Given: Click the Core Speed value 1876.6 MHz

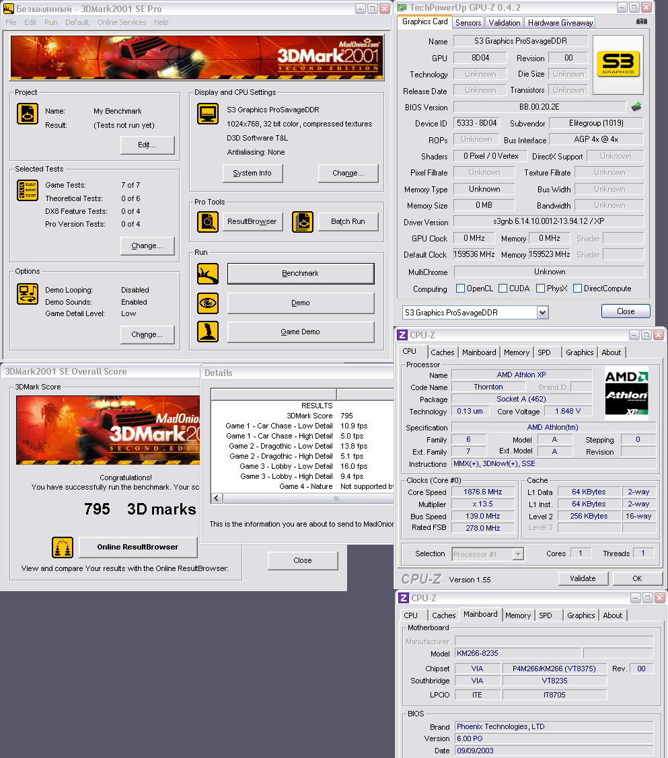Looking at the screenshot, I should (x=483, y=492).
